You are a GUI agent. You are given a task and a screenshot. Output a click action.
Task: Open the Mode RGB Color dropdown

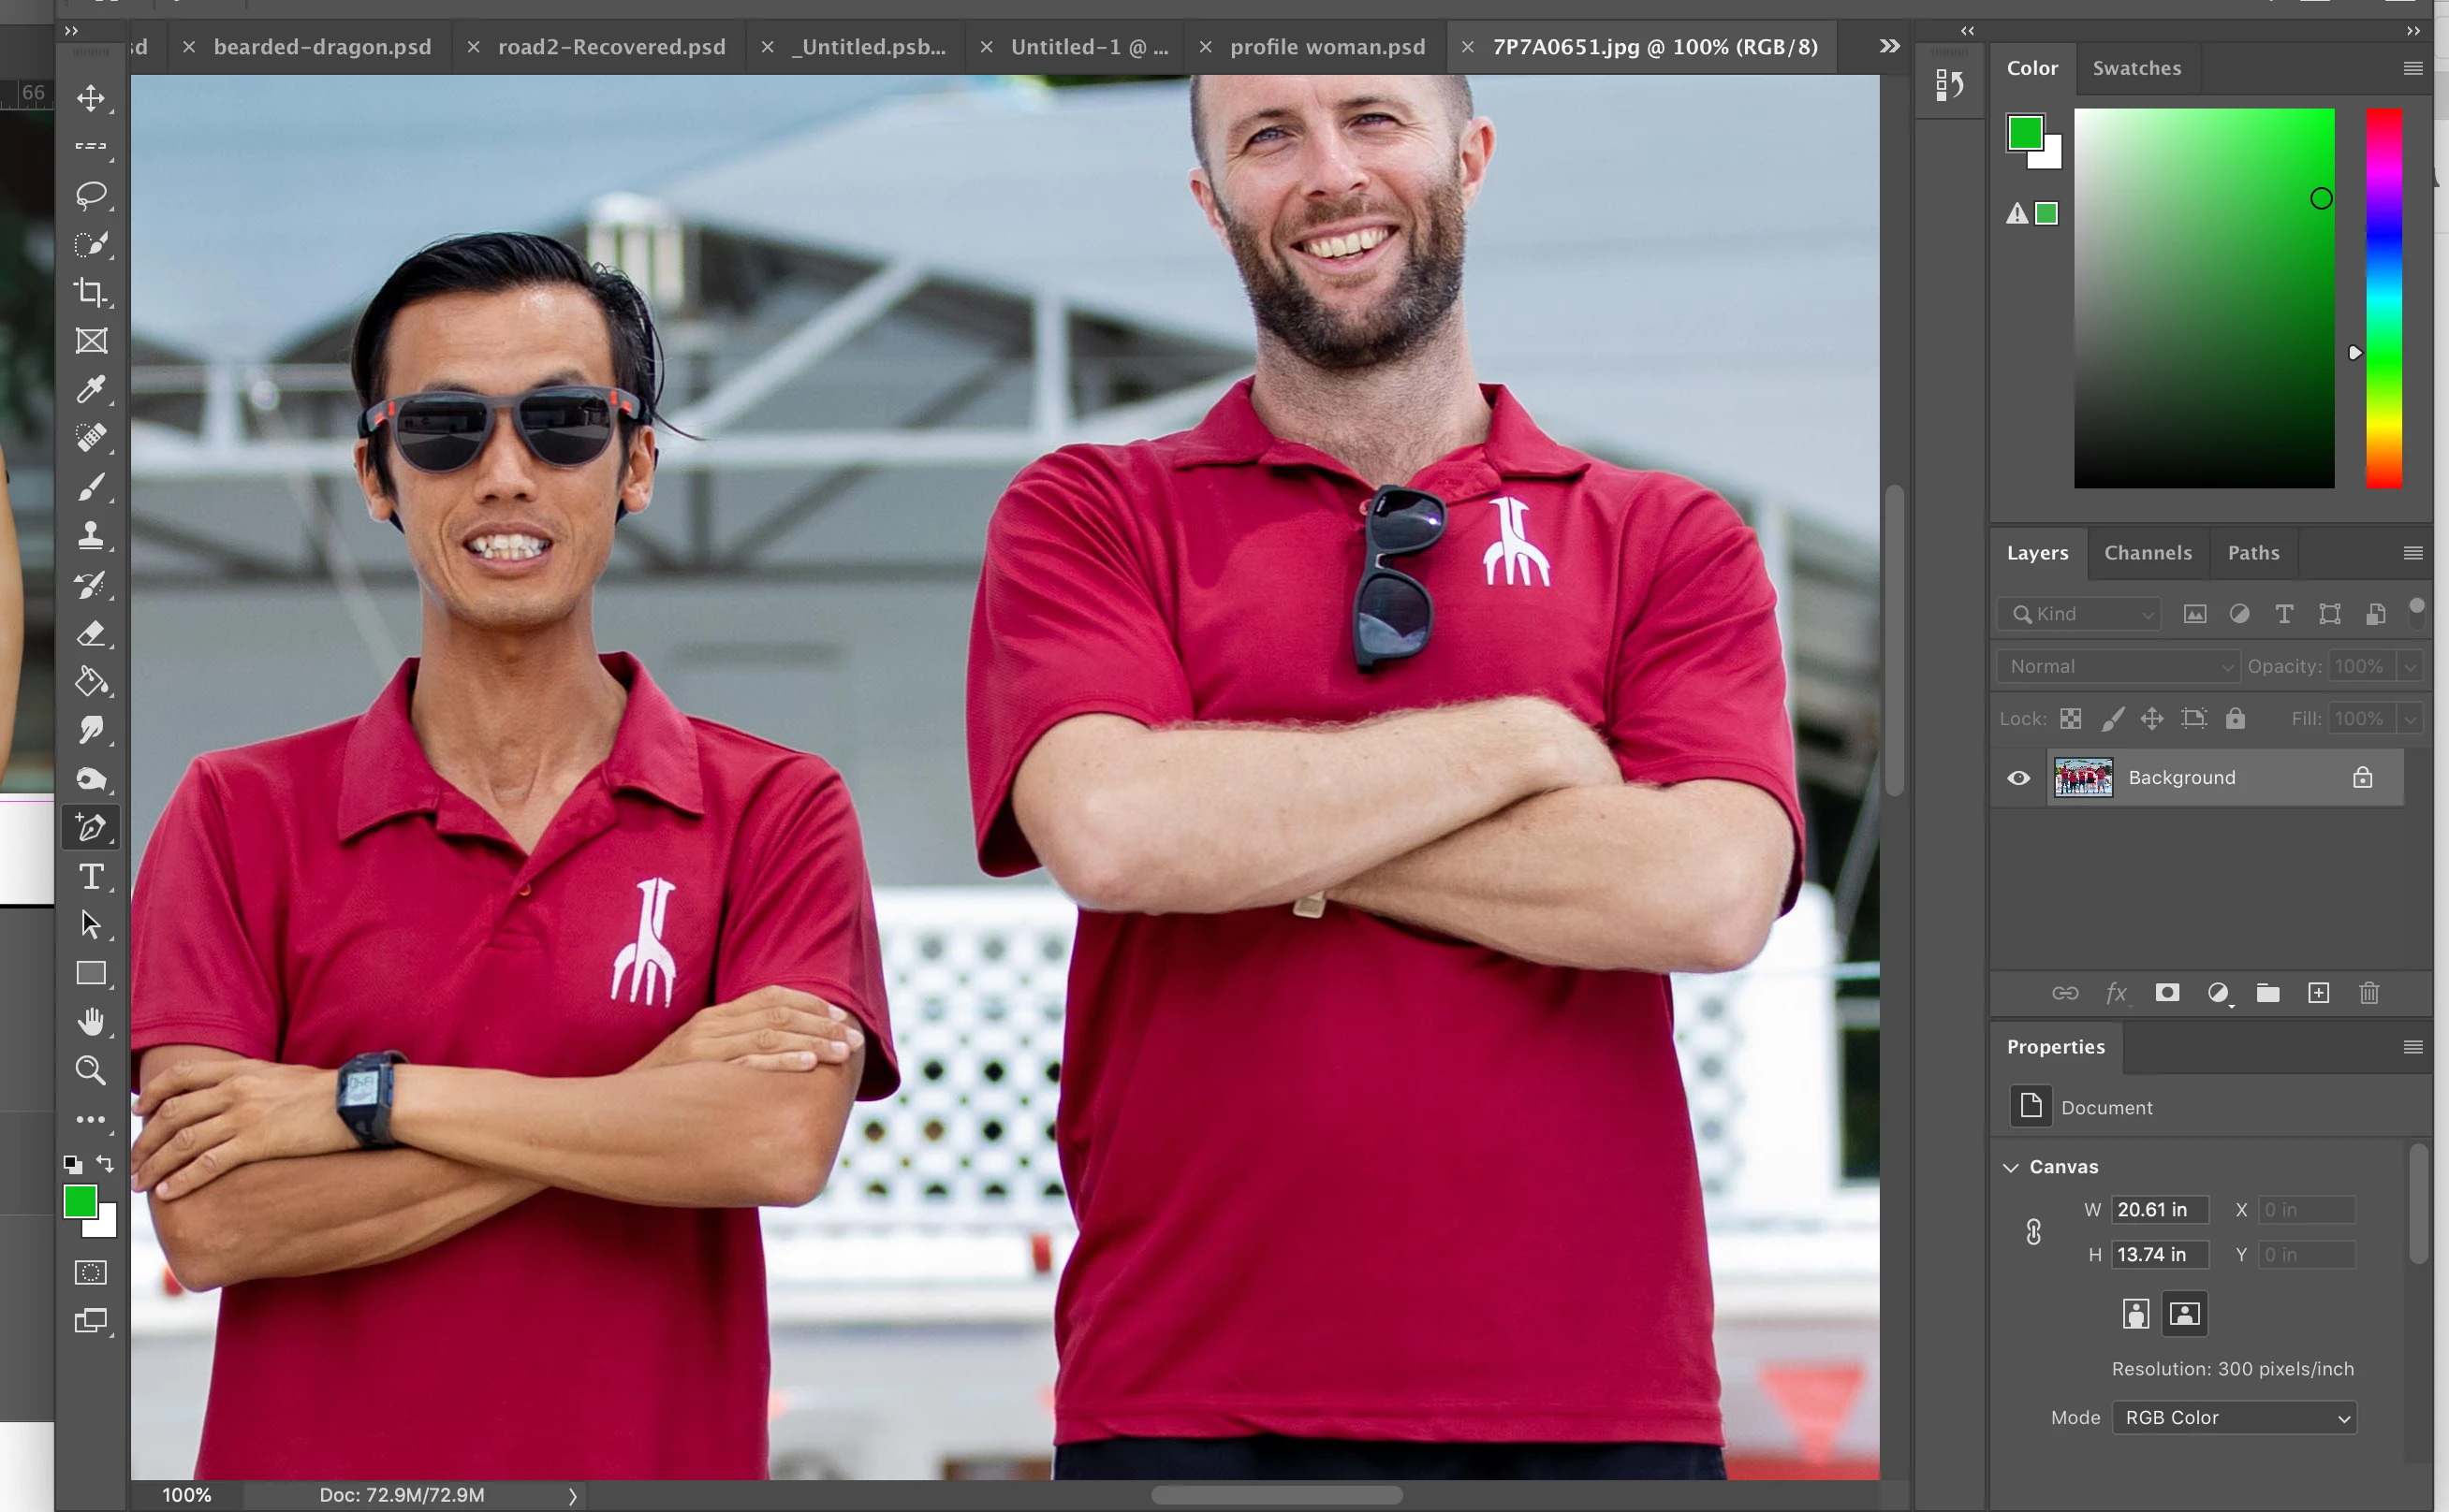coord(2234,1417)
